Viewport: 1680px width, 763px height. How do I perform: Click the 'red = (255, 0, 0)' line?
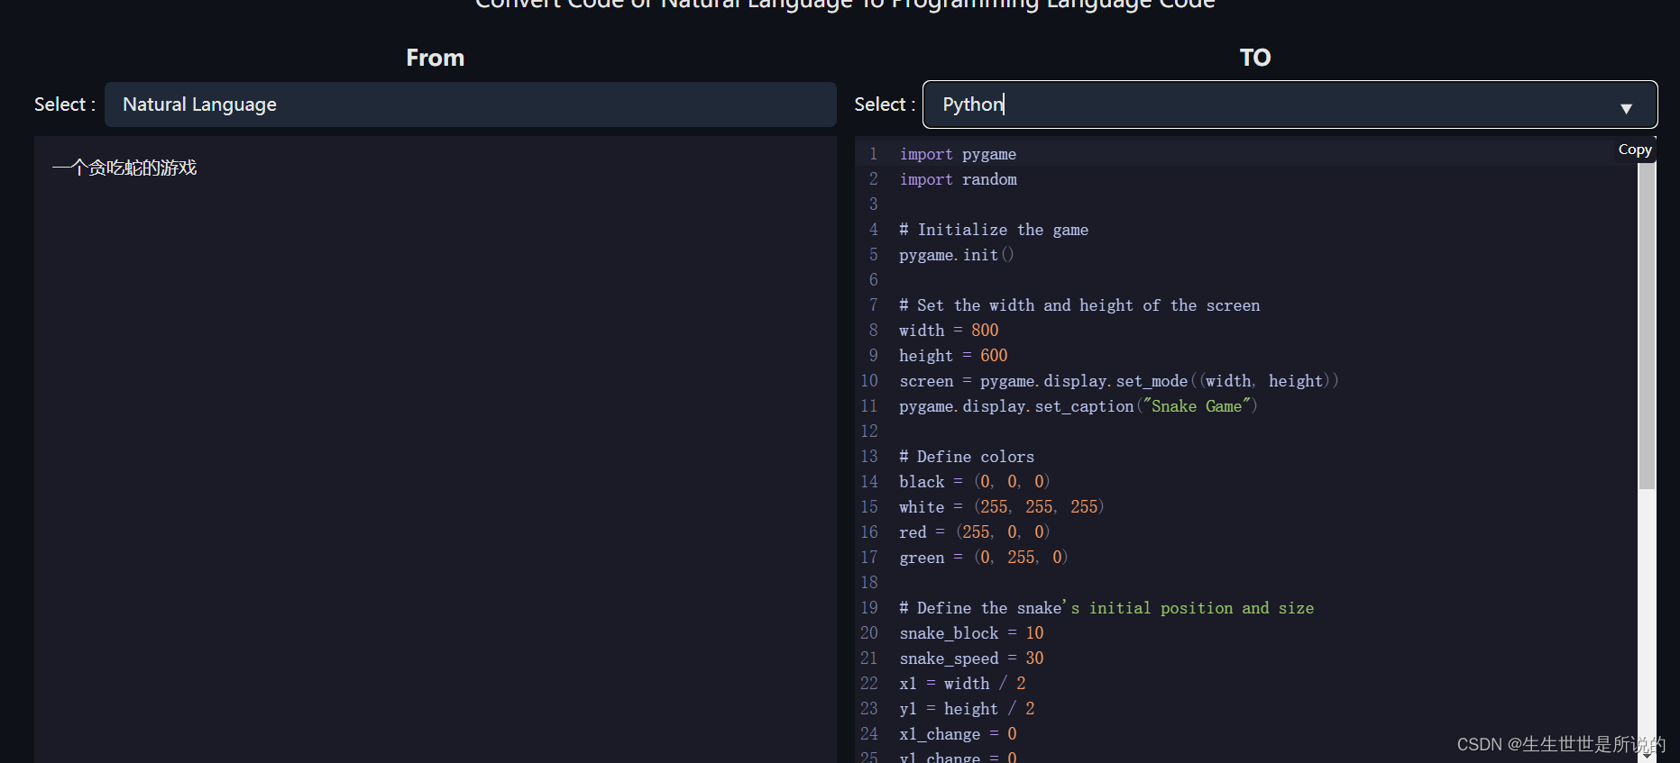(x=975, y=532)
